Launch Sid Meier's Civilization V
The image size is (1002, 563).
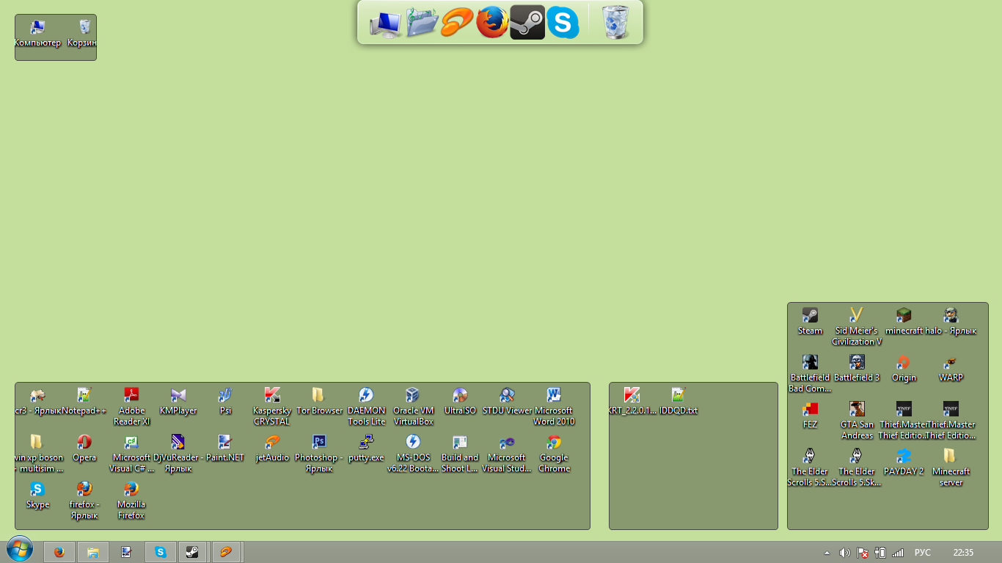[857, 327]
